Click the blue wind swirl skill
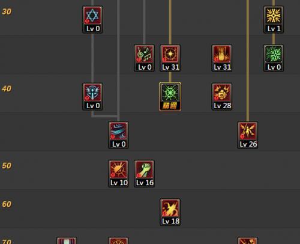Viewport: 300px width, 244px height. (x=118, y=135)
